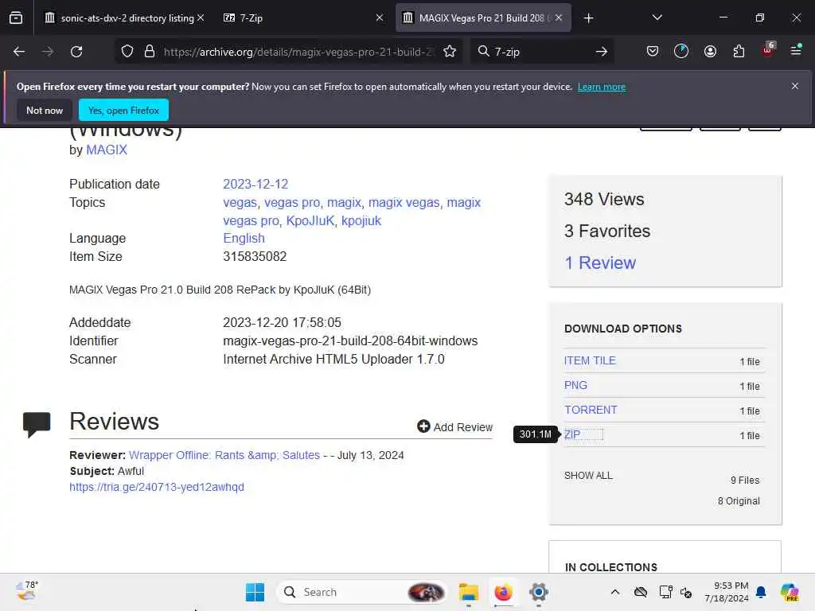Click the muted volume tray icon
815x611 pixels.
click(x=686, y=592)
